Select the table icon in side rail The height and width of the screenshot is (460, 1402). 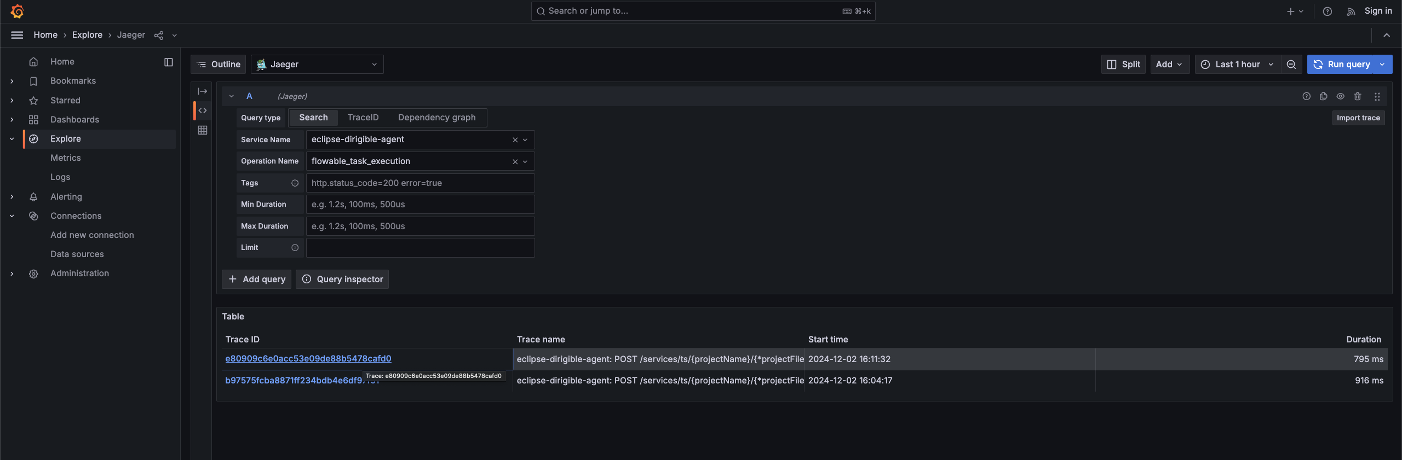tap(203, 130)
